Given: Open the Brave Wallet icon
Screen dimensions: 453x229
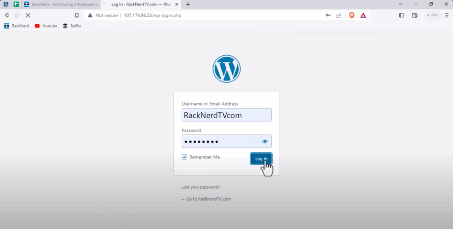Looking at the screenshot, I should tap(415, 15).
